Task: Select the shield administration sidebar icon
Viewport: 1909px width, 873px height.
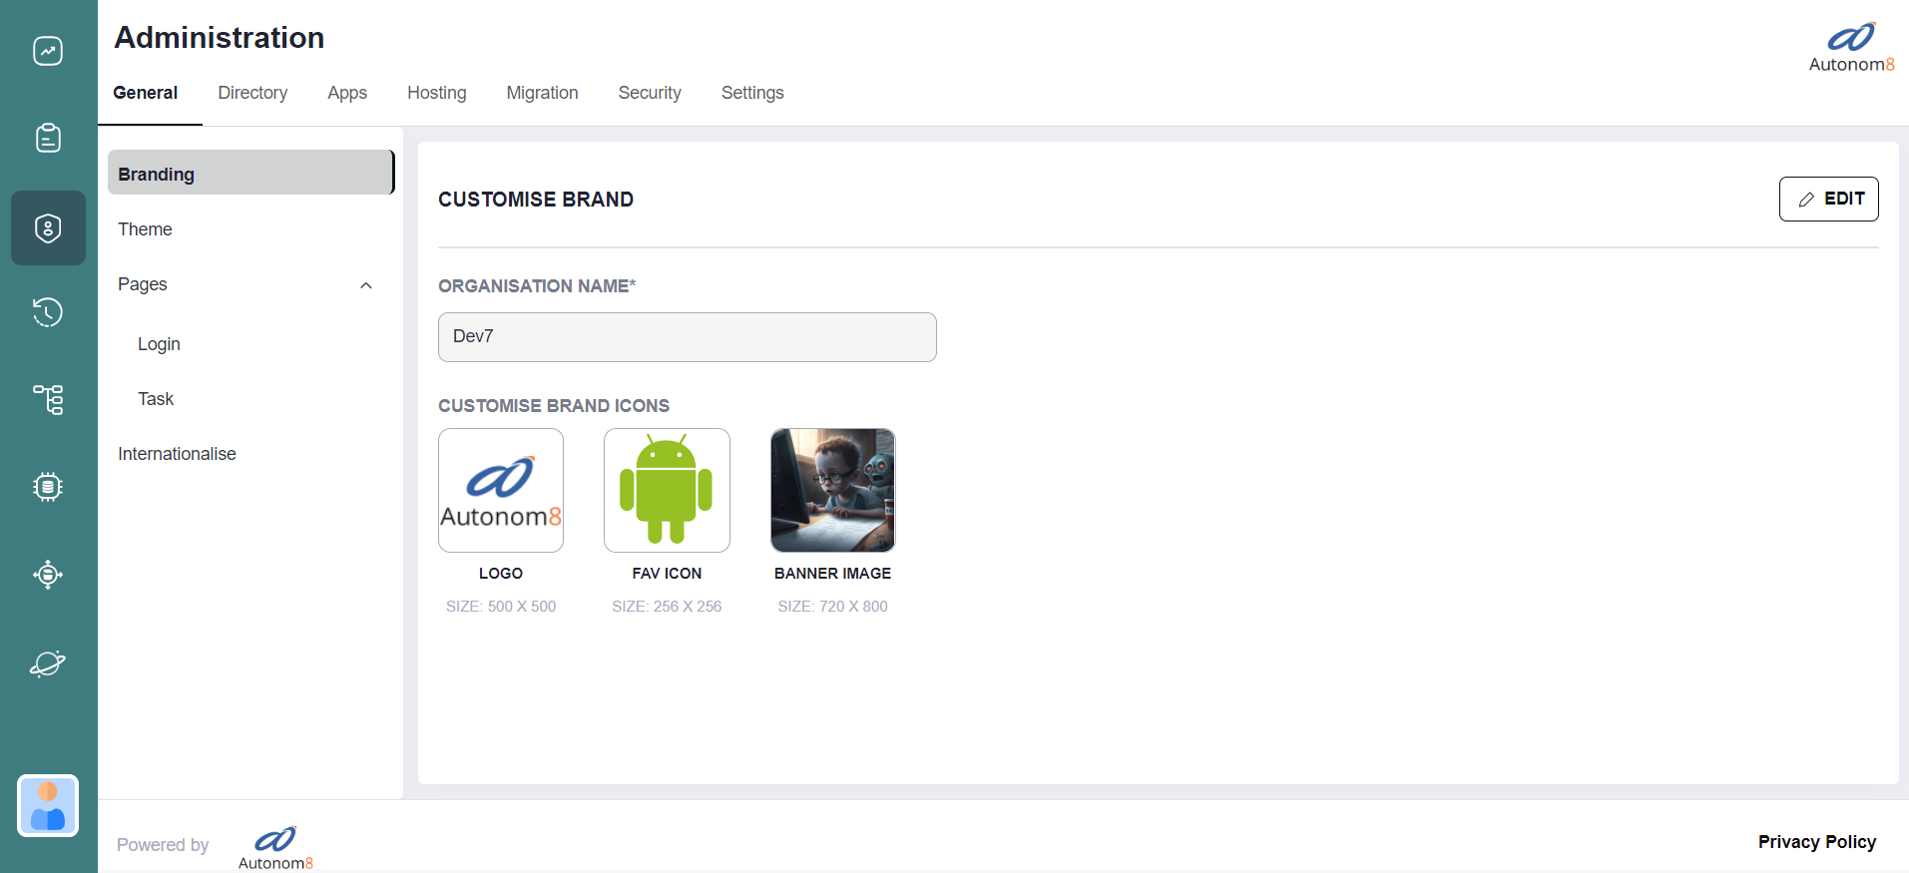Action: click(x=48, y=227)
